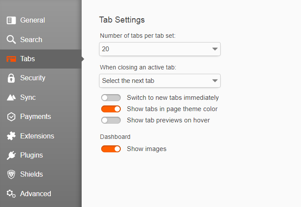Go to the Payments settings section
The width and height of the screenshot is (301, 207).
click(x=35, y=117)
